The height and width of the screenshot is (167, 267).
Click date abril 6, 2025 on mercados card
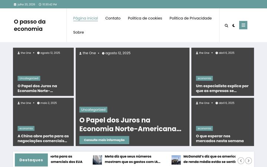coord(227,103)
